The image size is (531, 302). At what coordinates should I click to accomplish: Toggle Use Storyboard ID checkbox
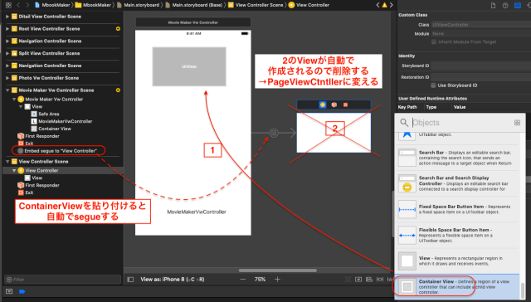tap(433, 85)
